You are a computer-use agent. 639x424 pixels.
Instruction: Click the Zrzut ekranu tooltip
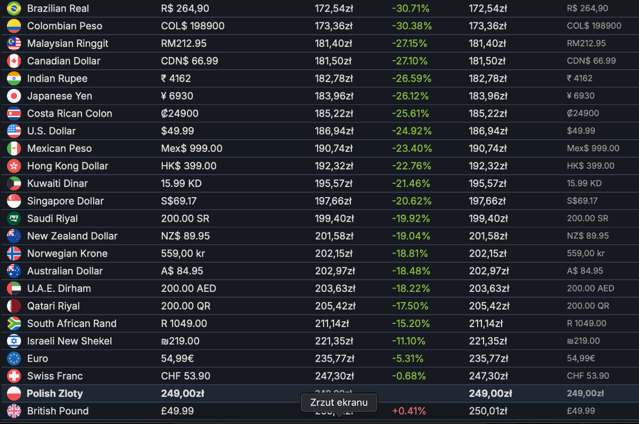coord(339,403)
